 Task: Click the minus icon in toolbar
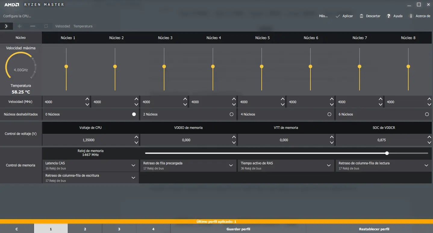coord(33,26)
